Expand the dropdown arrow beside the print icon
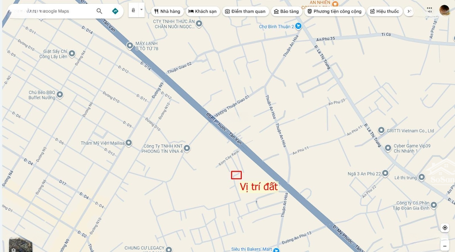Screen dimensions: 455x252 tap(141, 10)
